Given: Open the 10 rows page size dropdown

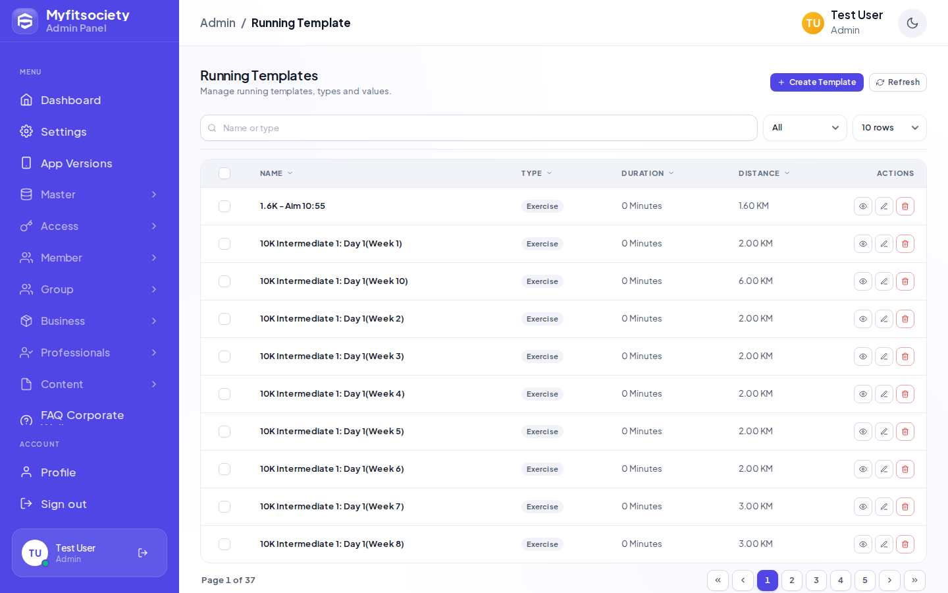Looking at the screenshot, I should (889, 128).
